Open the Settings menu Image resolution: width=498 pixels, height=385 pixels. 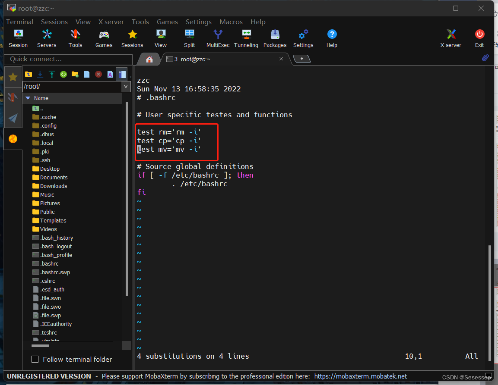tap(199, 22)
